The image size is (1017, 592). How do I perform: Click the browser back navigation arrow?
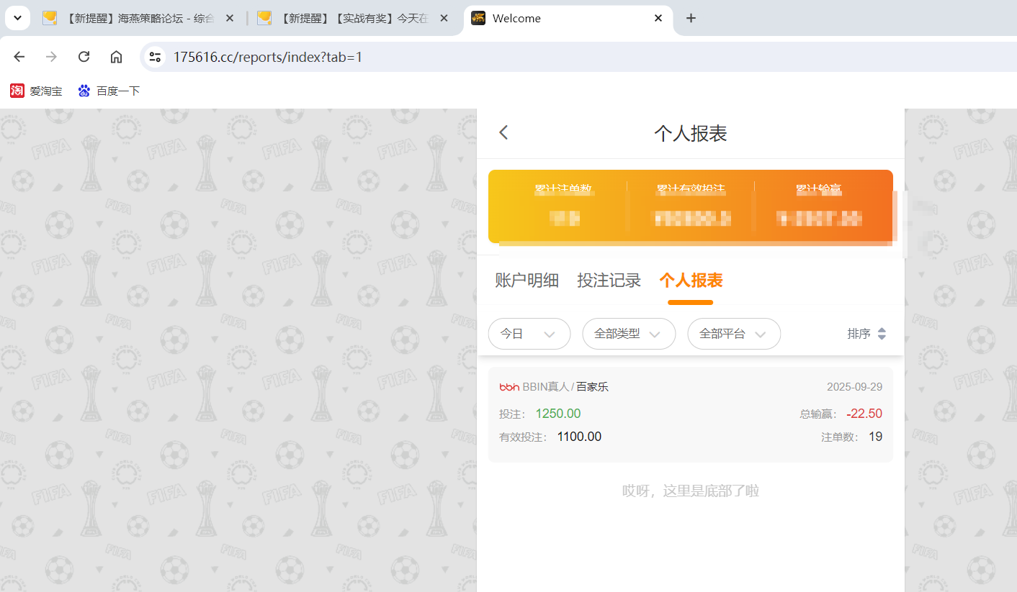(19, 56)
